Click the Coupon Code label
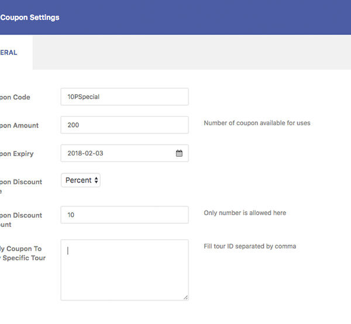Viewport: 351px width, 324px height. click(x=15, y=97)
